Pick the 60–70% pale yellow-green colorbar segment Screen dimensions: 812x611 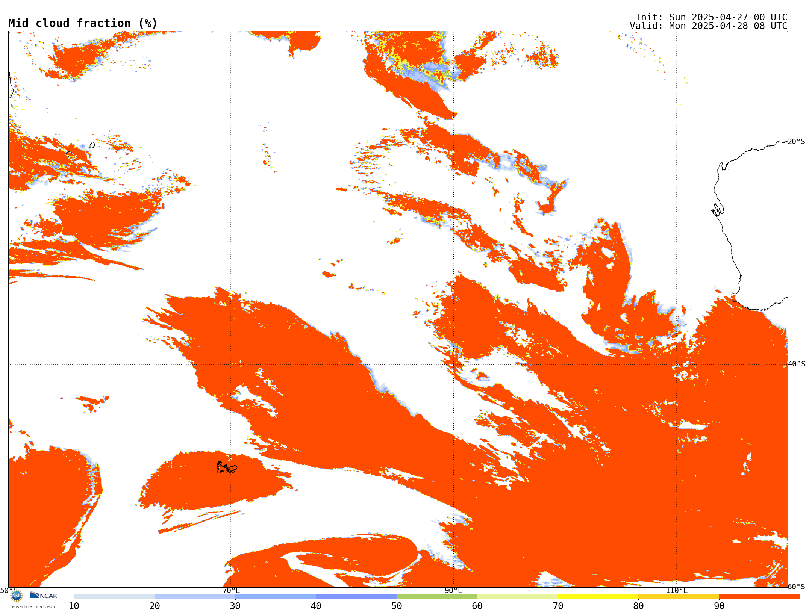coord(517,596)
